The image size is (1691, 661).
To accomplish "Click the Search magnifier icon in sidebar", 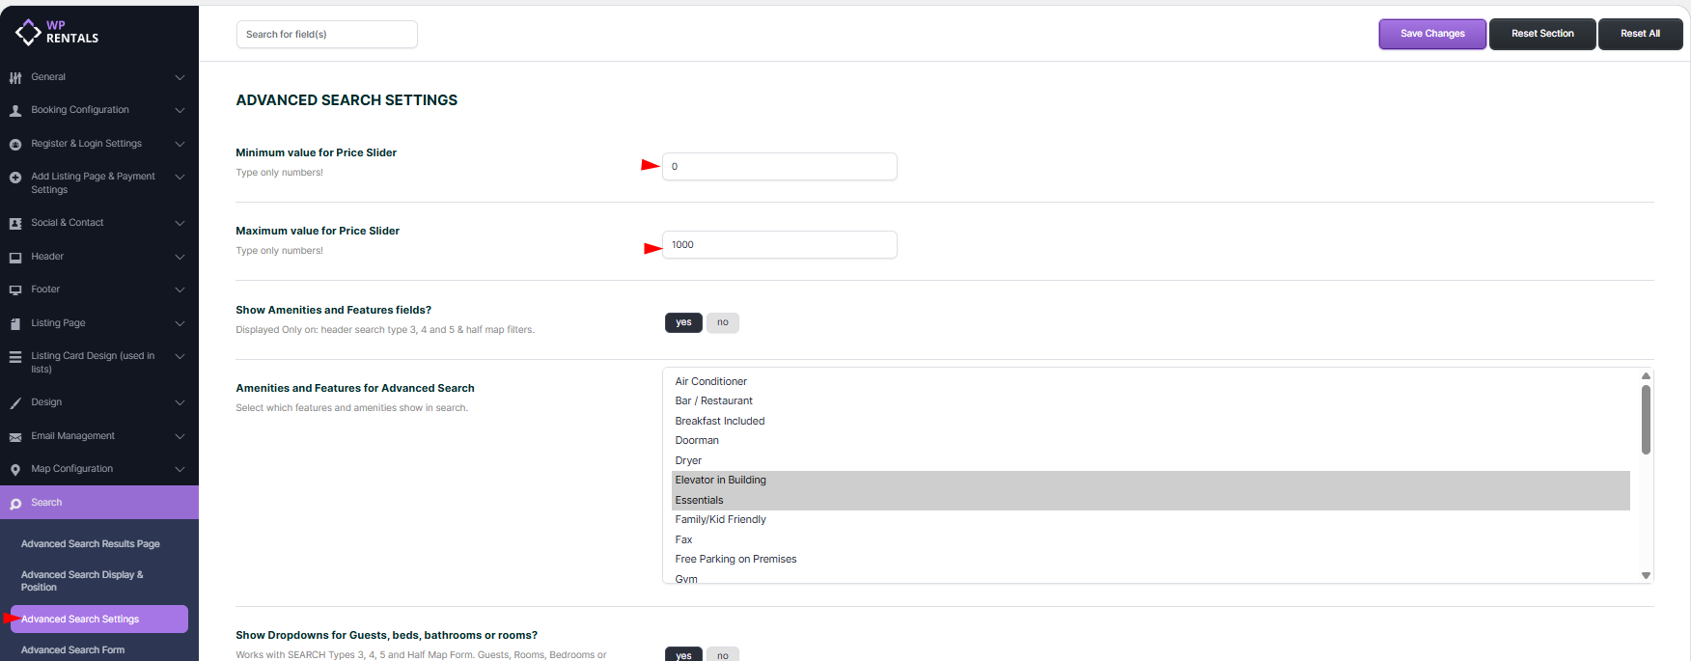I will click(15, 504).
